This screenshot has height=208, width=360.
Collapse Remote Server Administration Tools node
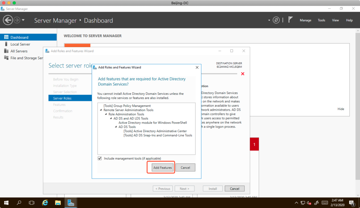pyautogui.click(x=101, y=110)
